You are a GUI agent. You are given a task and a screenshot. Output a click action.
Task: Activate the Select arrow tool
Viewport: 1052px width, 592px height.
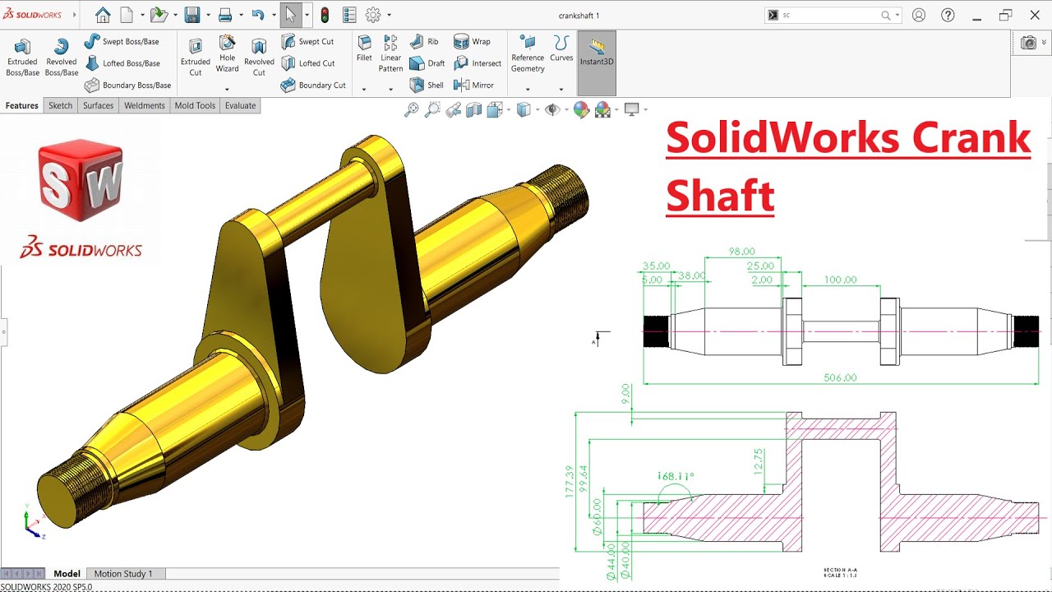pos(290,15)
